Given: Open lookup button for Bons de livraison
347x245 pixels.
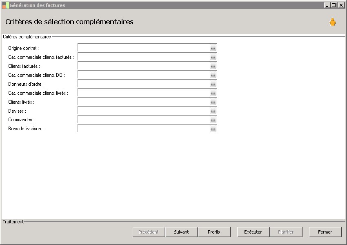Looking at the screenshot, I should pyautogui.click(x=213, y=129).
